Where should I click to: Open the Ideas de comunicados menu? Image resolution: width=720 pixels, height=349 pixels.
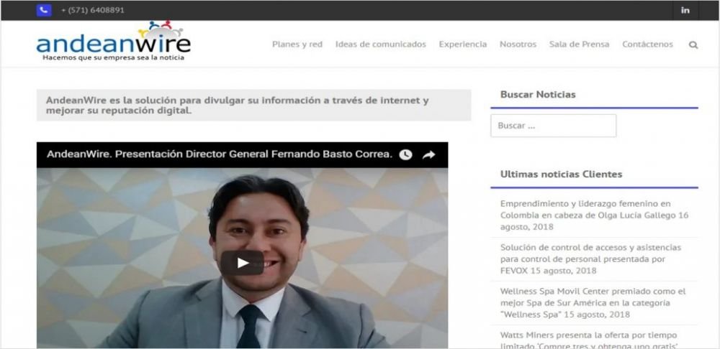381,45
